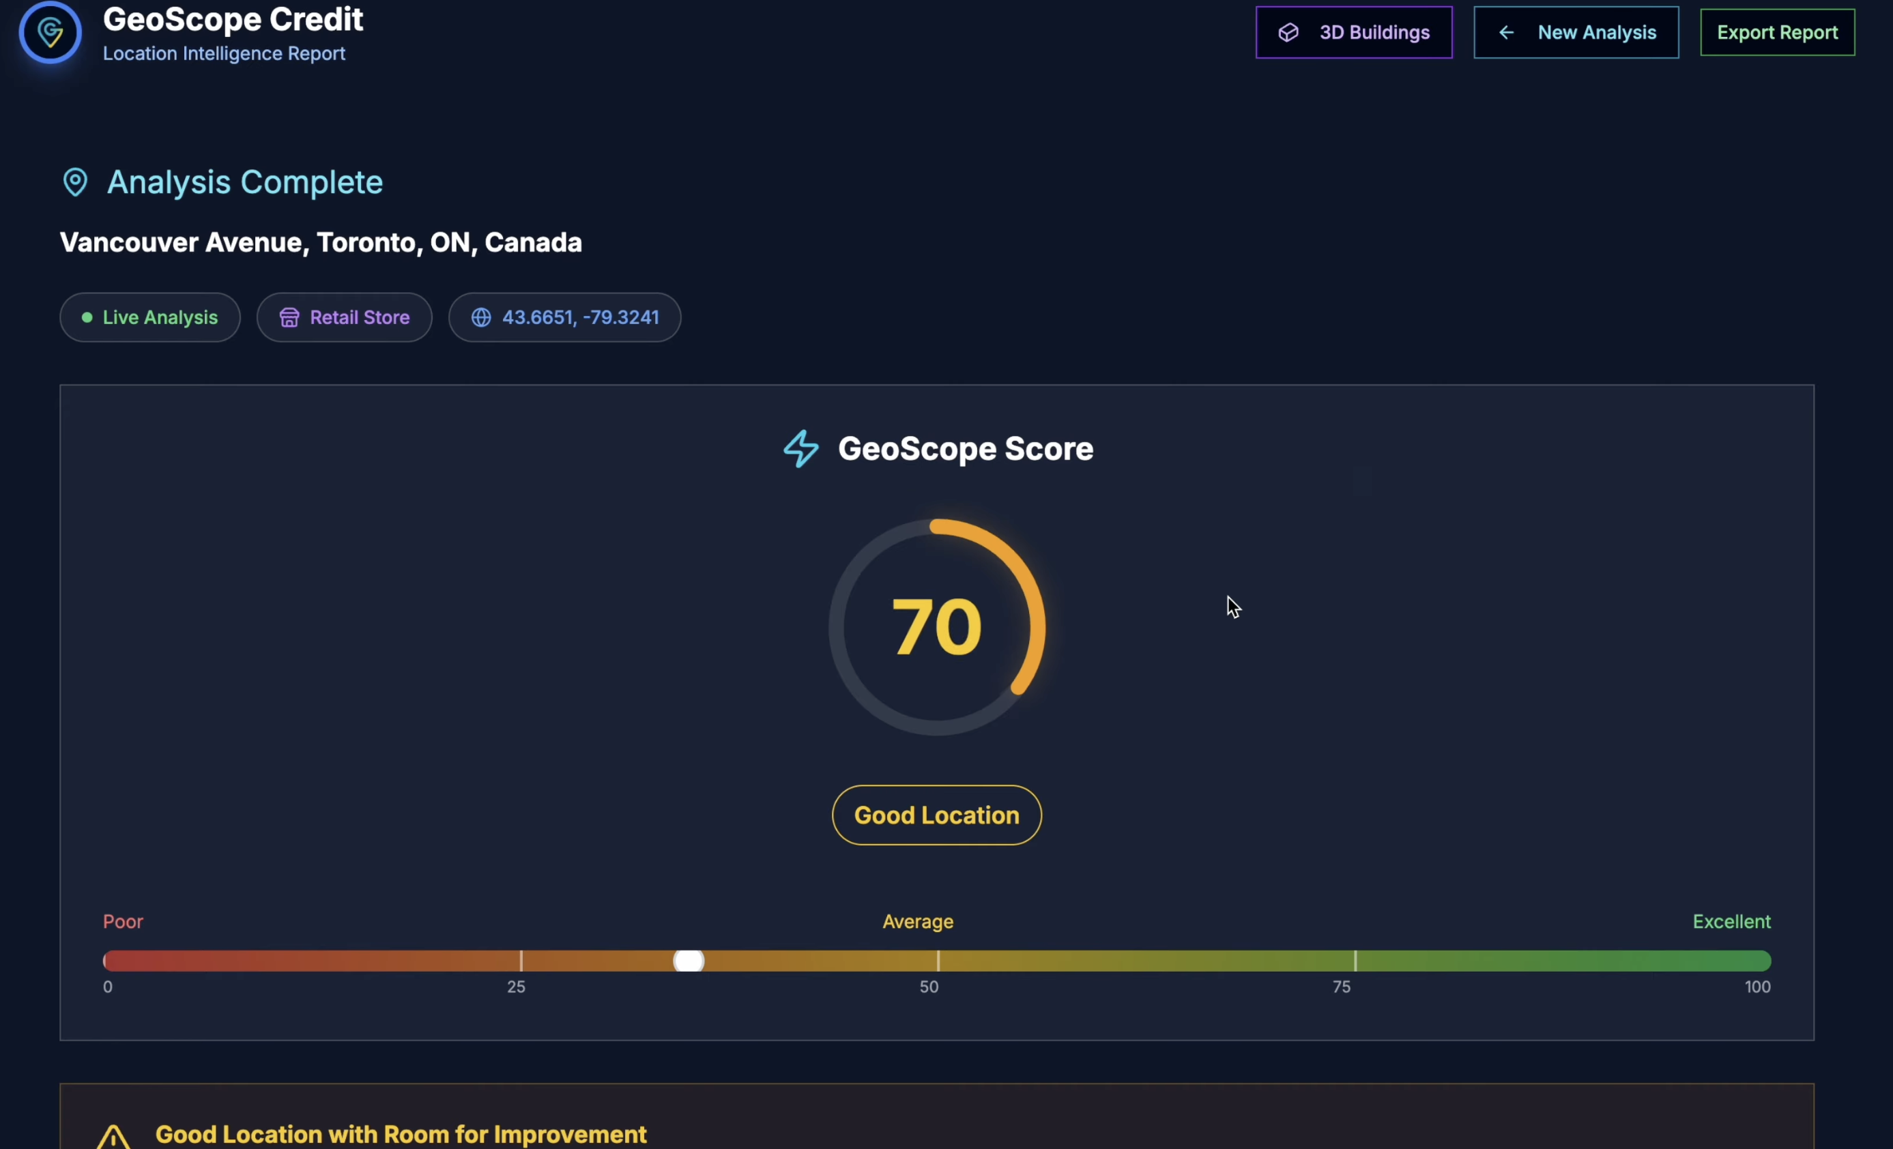The height and width of the screenshot is (1149, 1893).
Task: Click the map pin icon beside Analysis Complete
Action: tap(75, 183)
